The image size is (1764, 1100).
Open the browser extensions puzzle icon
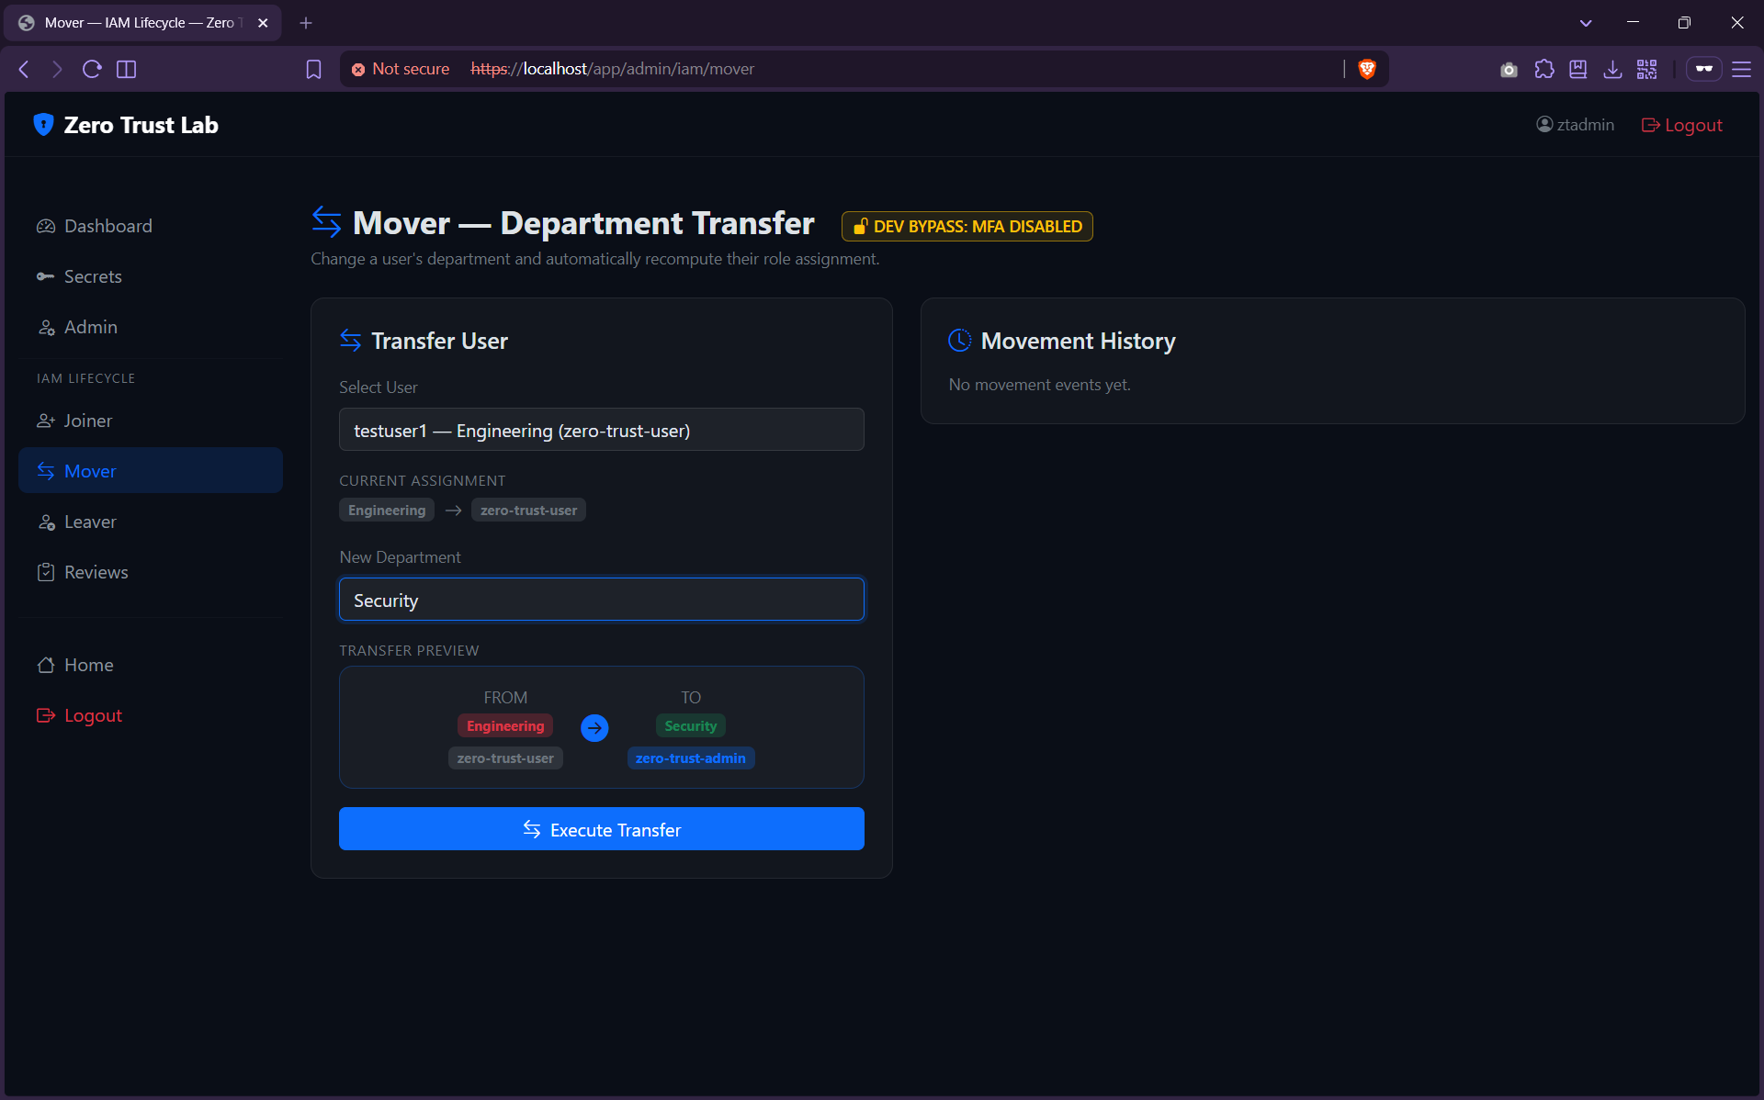tap(1543, 69)
